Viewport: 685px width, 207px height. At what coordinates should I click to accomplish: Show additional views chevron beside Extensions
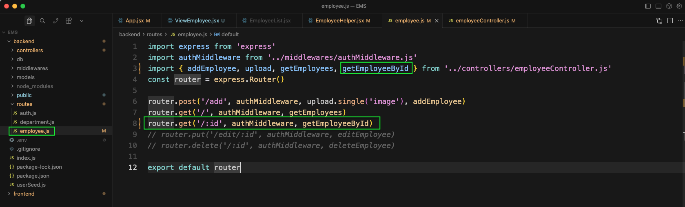click(x=82, y=21)
